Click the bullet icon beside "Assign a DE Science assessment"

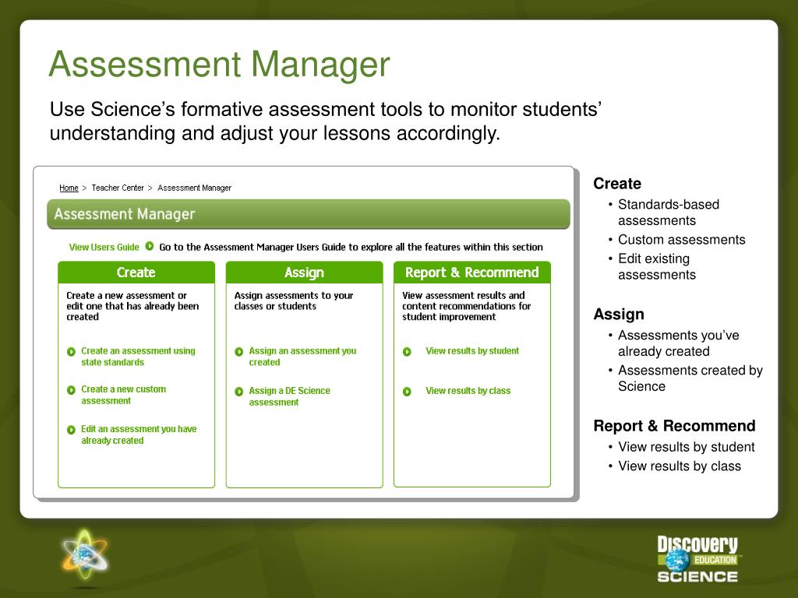[x=238, y=392]
